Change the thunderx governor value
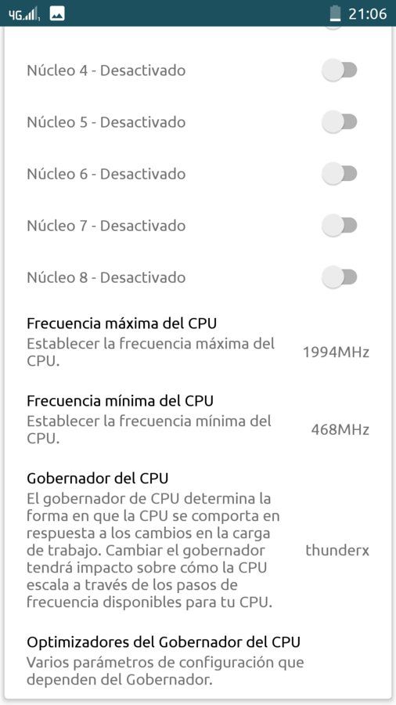This screenshot has height=705, width=396. (337, 551)
